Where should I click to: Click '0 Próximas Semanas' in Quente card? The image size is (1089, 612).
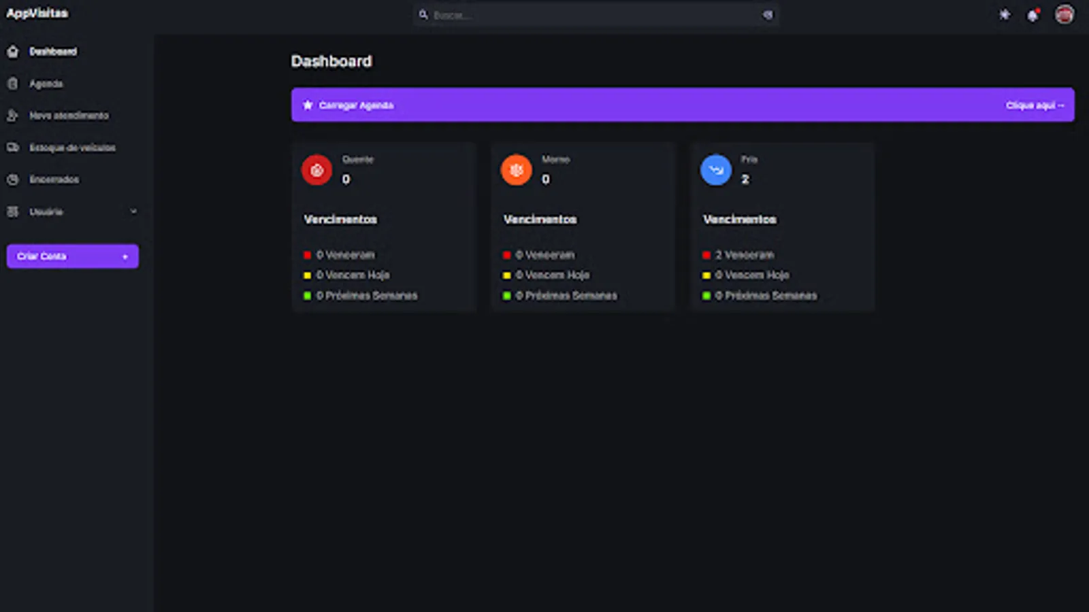367,296
